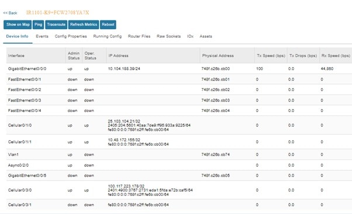The height and width of the screenshot is (214, 352).
Task: Click the Admin Status column header
Action: tap(74, 55)
